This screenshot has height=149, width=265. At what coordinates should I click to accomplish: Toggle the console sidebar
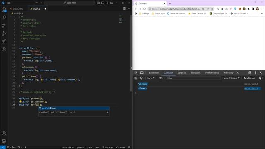(x=136, y=78)
